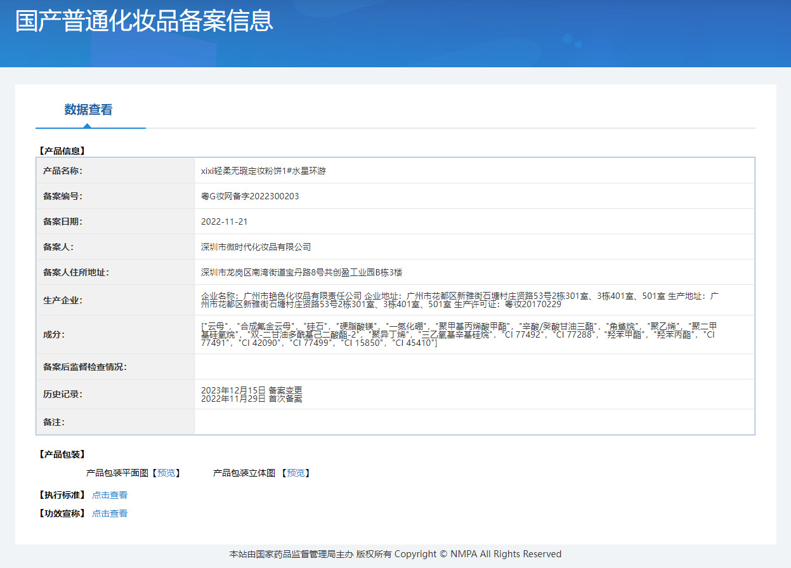The image size is (791, 568).
Task: Click the 【产品信息】 section heading
Action: (62, 151)
